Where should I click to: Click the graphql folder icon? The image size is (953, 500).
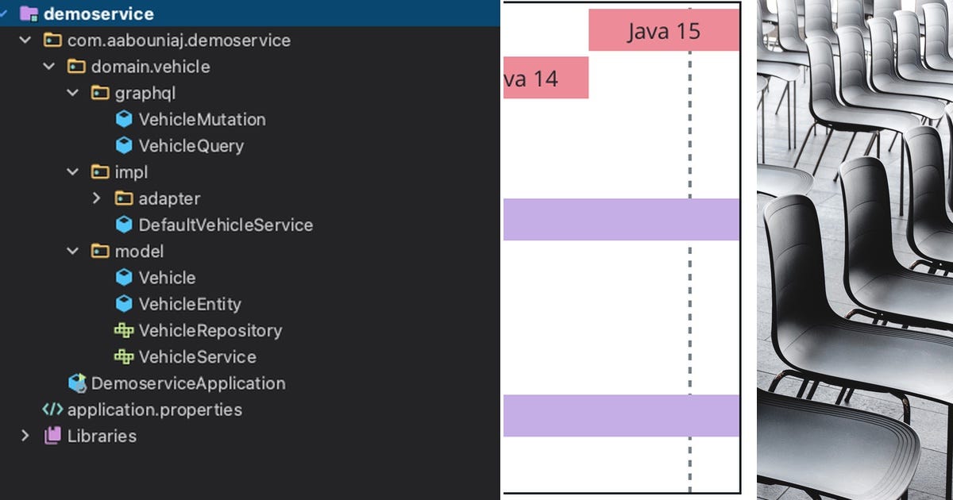click(98, 93)
